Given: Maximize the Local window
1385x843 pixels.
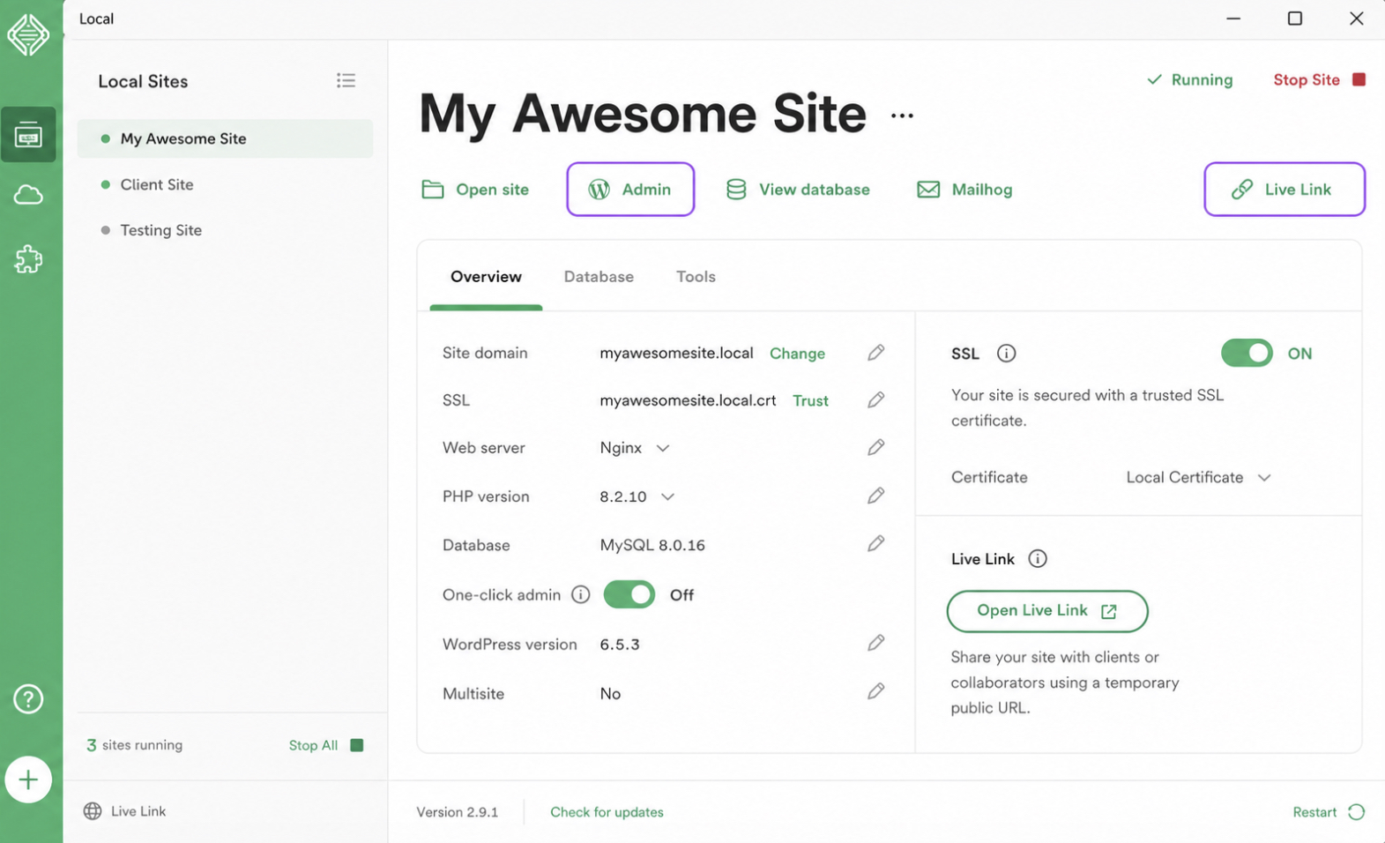Looking at the screenshot, I should tap(1294, 19).
